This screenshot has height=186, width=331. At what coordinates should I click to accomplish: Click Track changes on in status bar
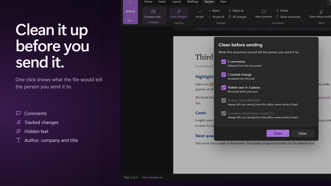[152, 177]
